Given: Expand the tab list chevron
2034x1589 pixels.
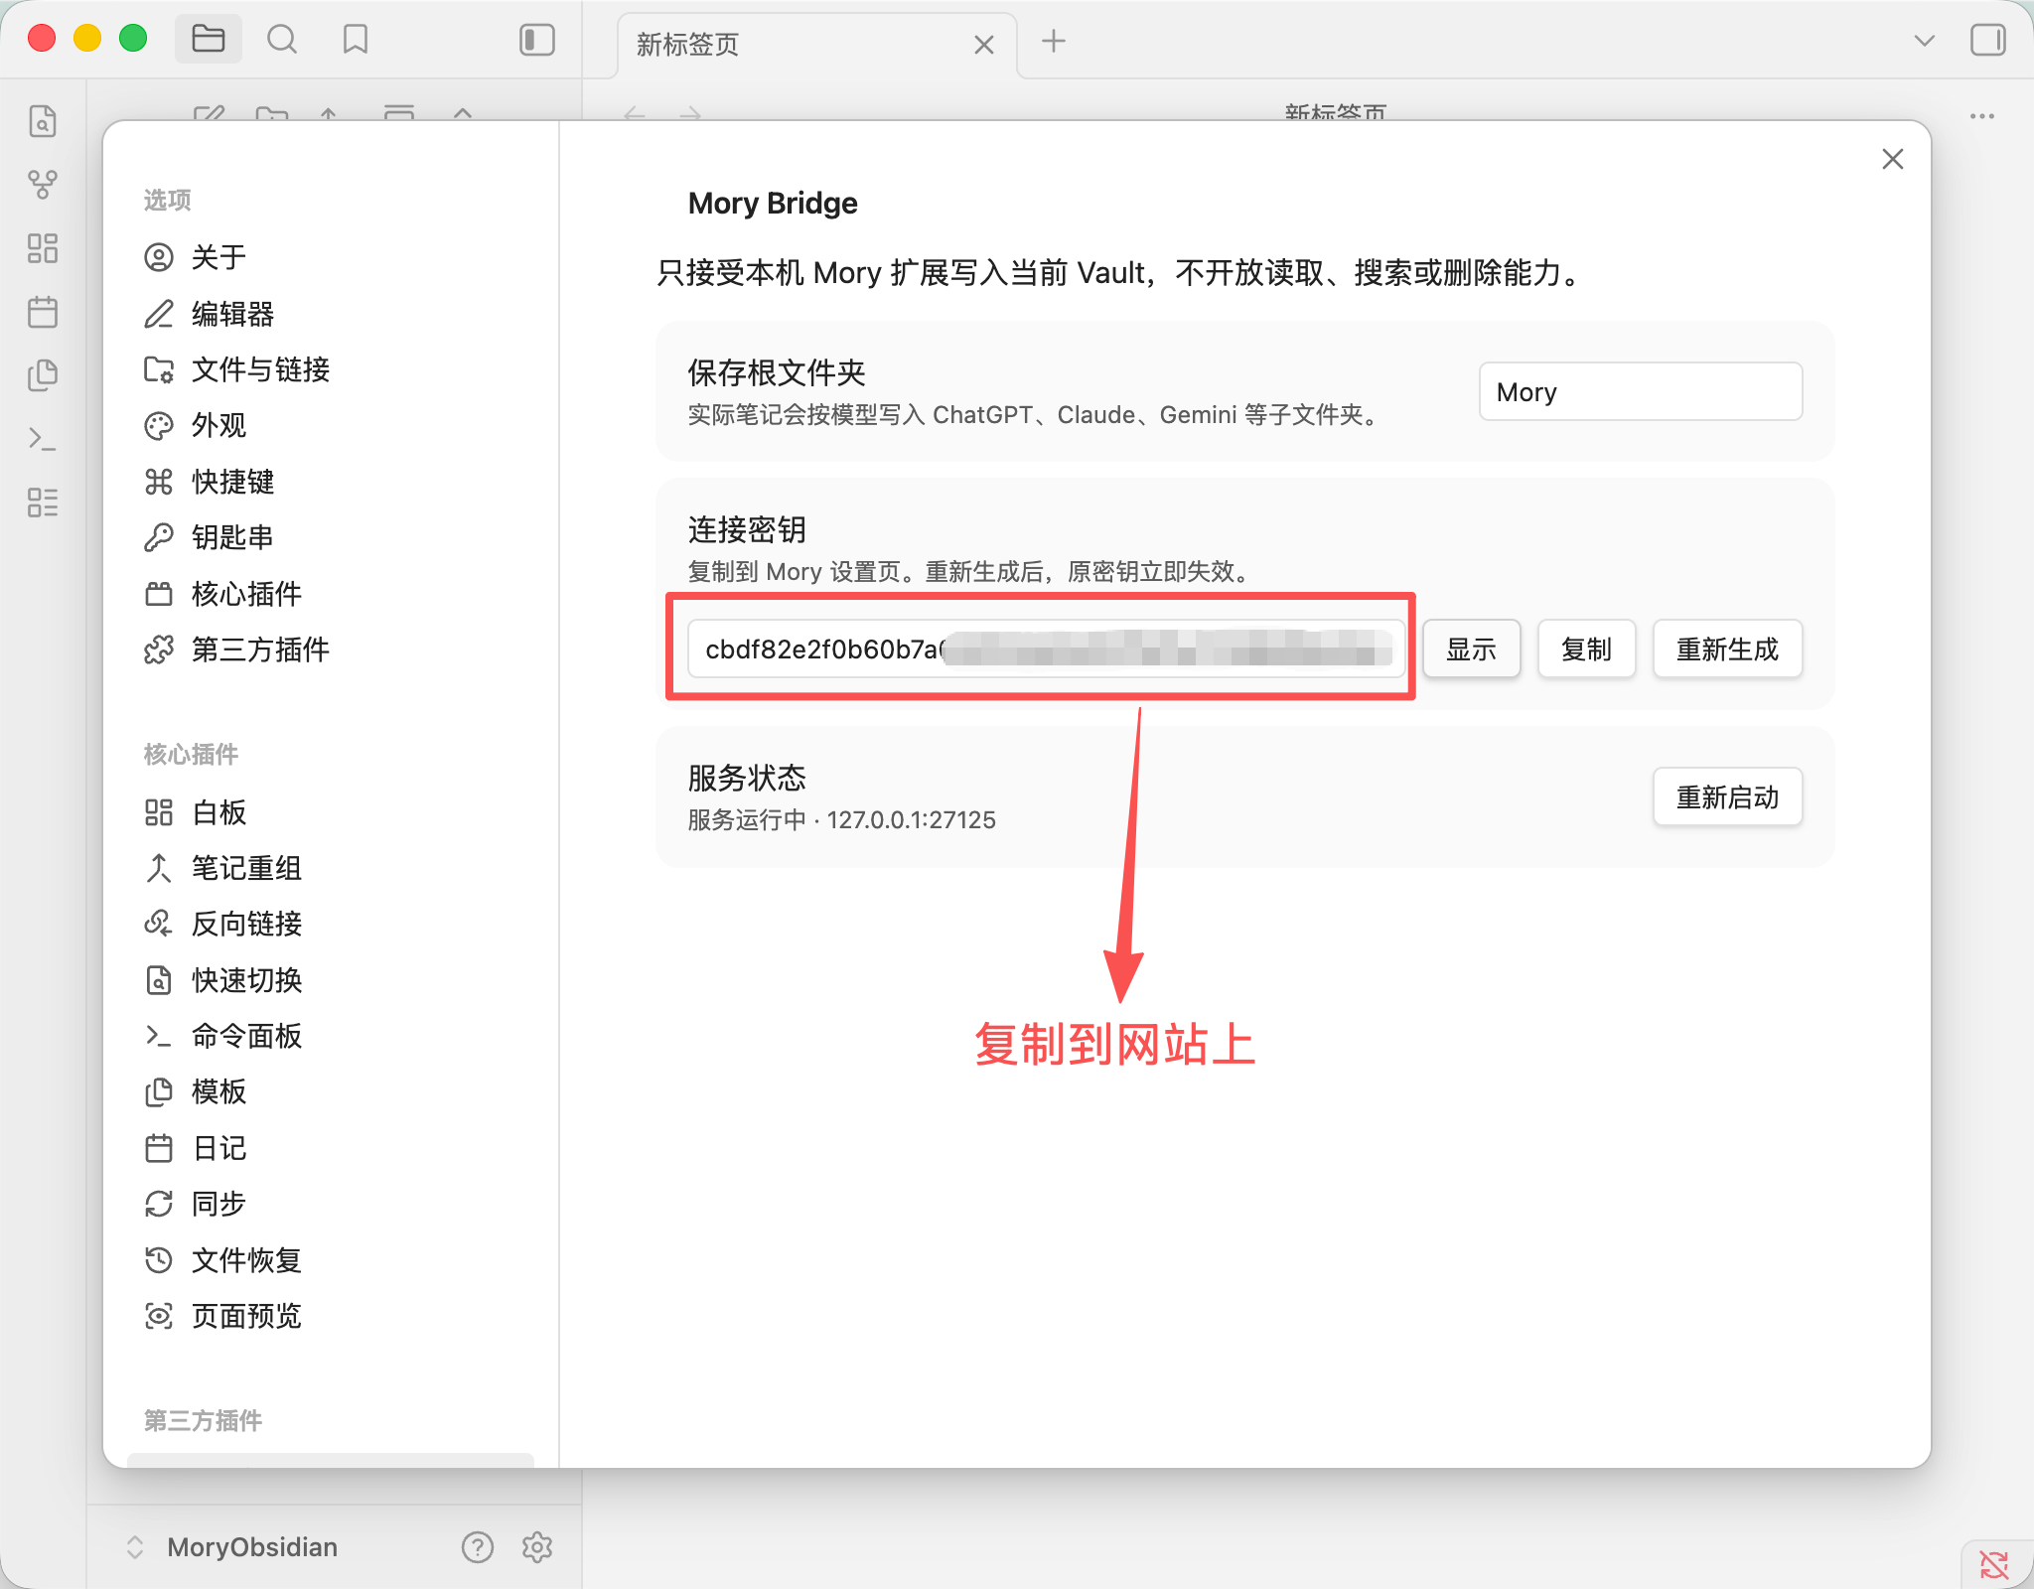Looking at the screenshot, I should point(1924,41).
